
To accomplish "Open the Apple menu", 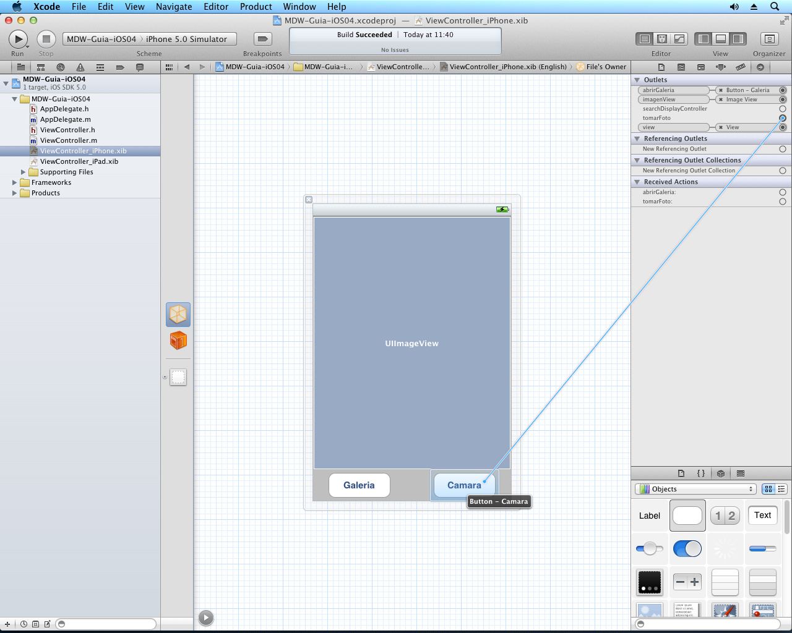I will [17, 7].
